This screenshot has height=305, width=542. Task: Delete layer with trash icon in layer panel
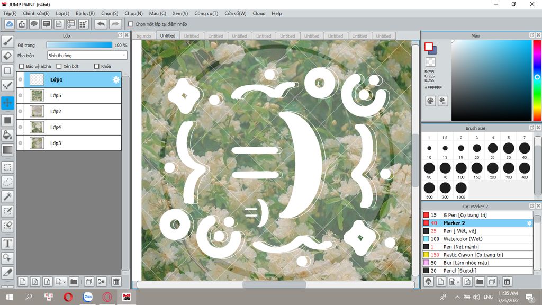[116, 282]
